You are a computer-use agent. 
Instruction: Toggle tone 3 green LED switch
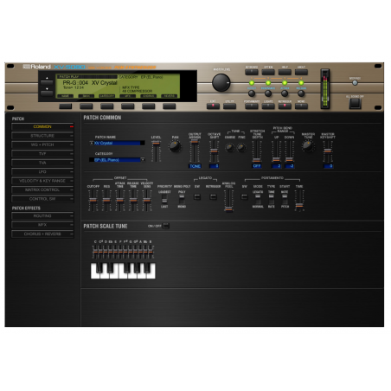click(x=285, y=83)
